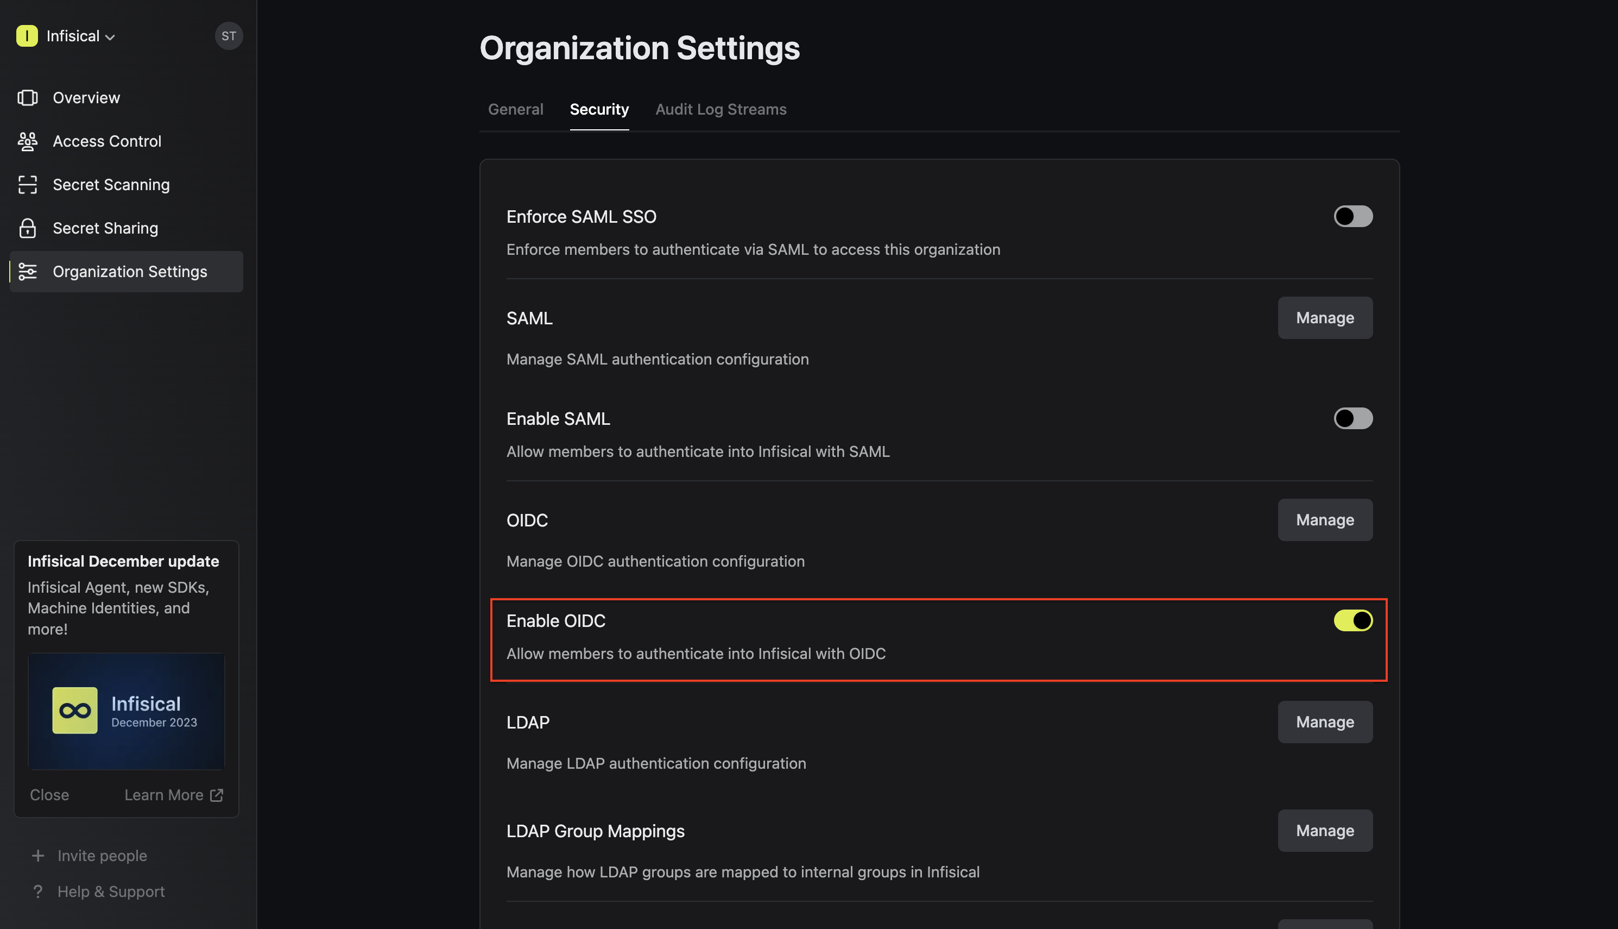Open the Audit Log Streams tab
1618x929 pixels.
[x=720, y=109]
